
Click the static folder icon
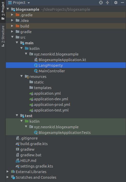31,82
